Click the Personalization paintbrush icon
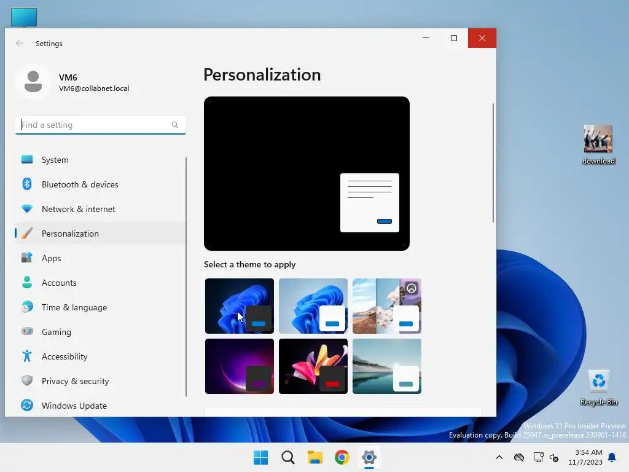Screen dimensions: 629x472 pos(27,233)
